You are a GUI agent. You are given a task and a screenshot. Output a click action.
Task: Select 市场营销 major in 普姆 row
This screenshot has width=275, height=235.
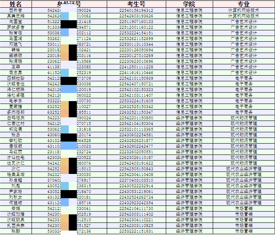(242, 208)
